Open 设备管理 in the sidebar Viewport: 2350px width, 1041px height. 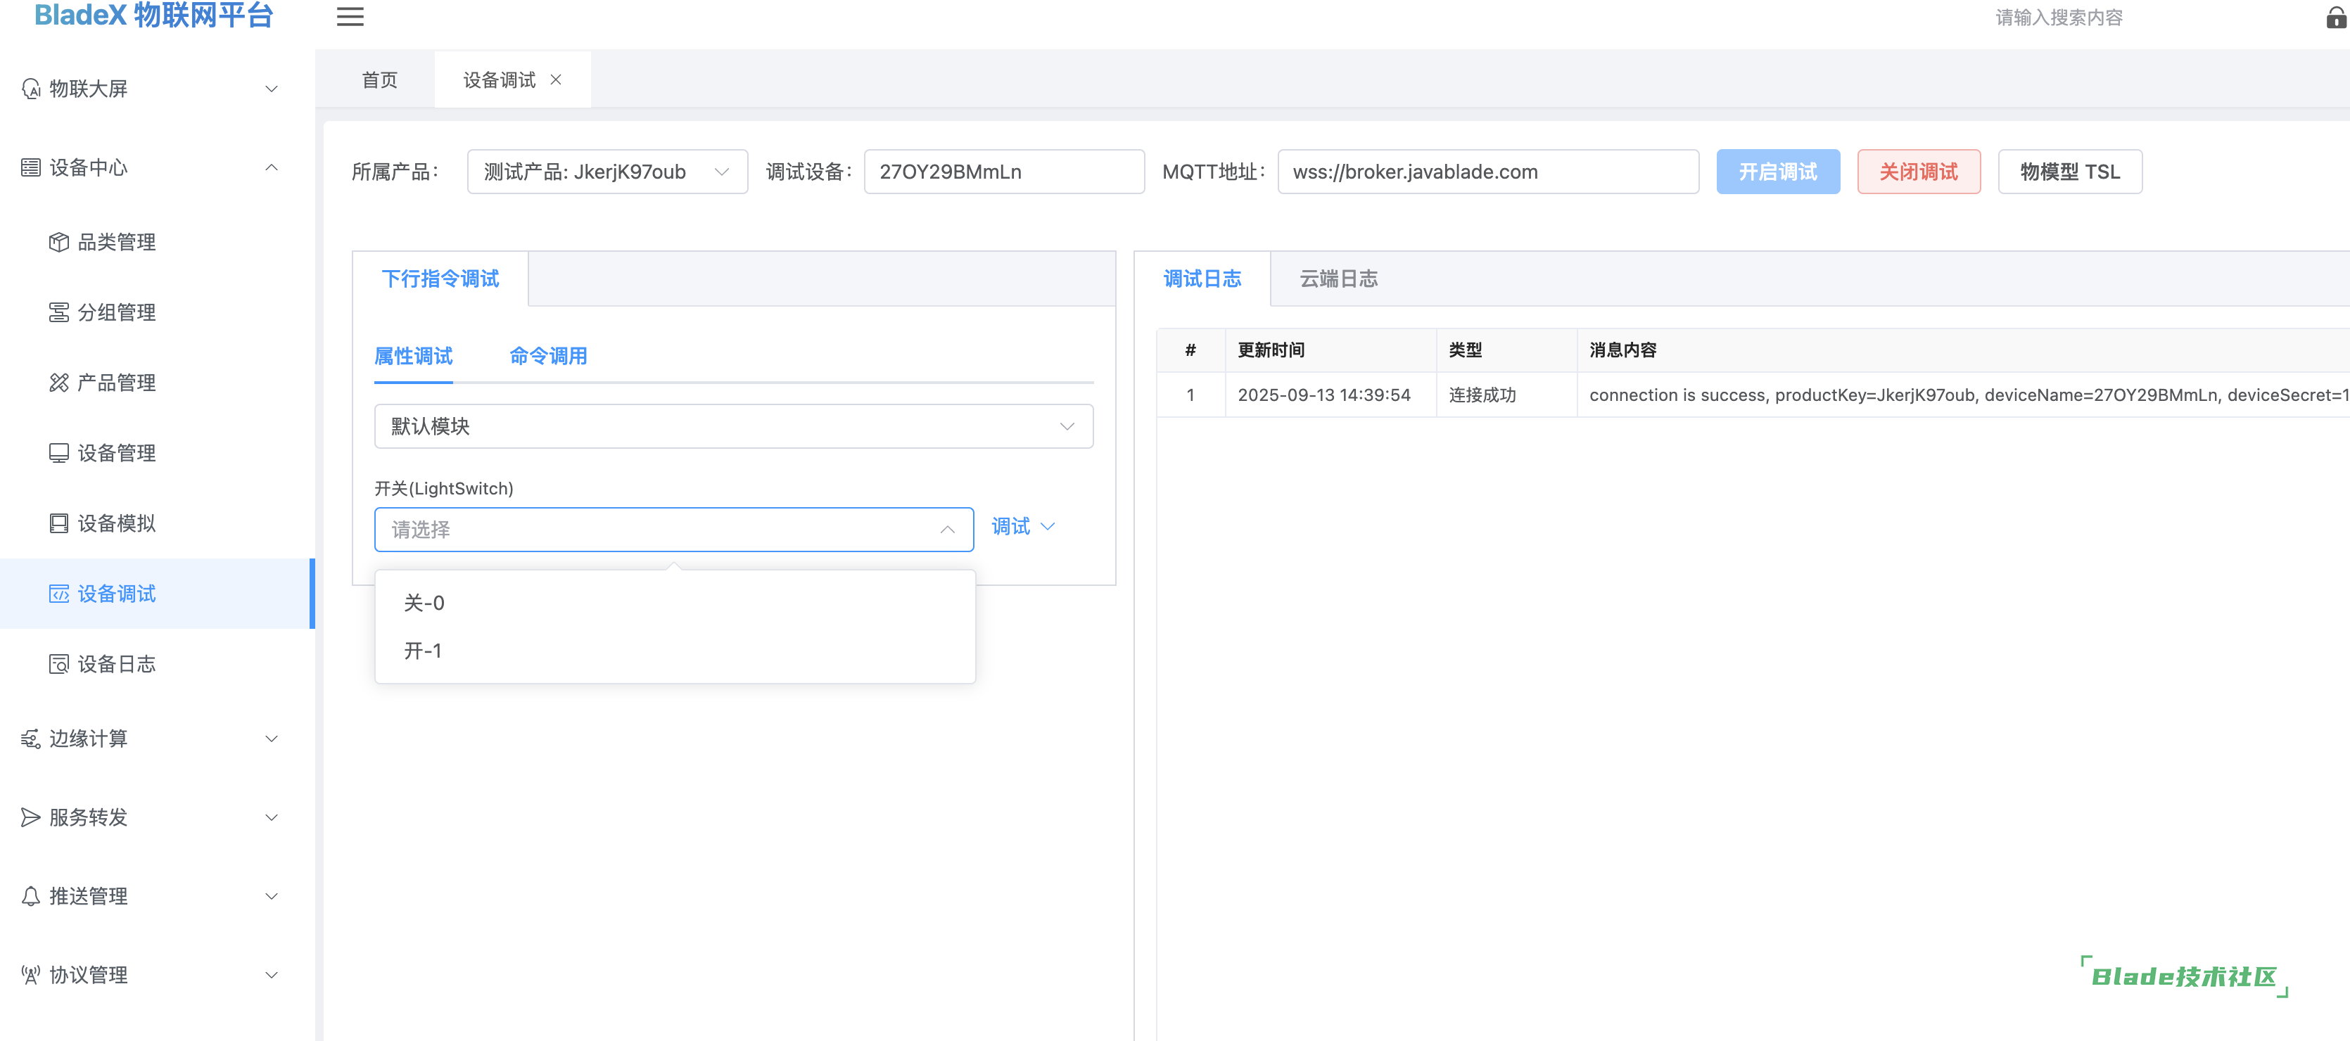coord(157,452)
